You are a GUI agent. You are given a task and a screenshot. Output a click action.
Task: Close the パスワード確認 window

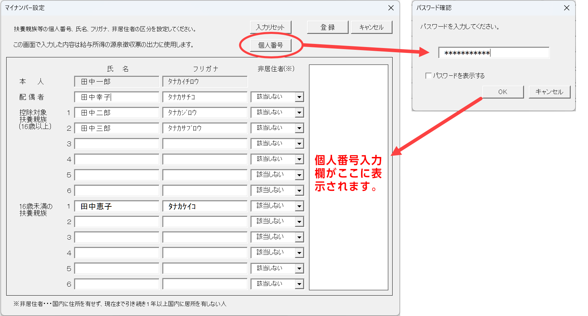(x=567, y=8)
